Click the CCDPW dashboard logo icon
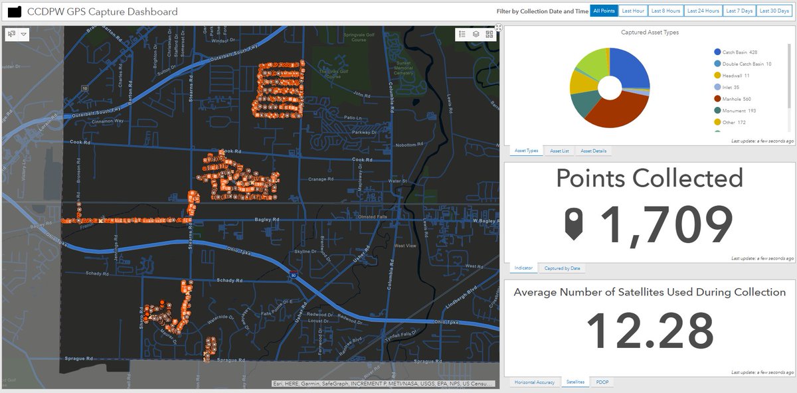Image resolution: width=797 pixels, height=393 pixels. click(16, 11)
